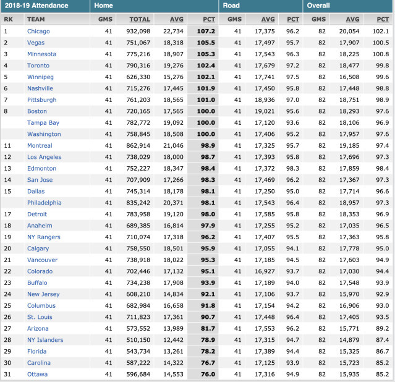Open the Tampa Bay team link
The image size is (395, 382).
[43, 123]
